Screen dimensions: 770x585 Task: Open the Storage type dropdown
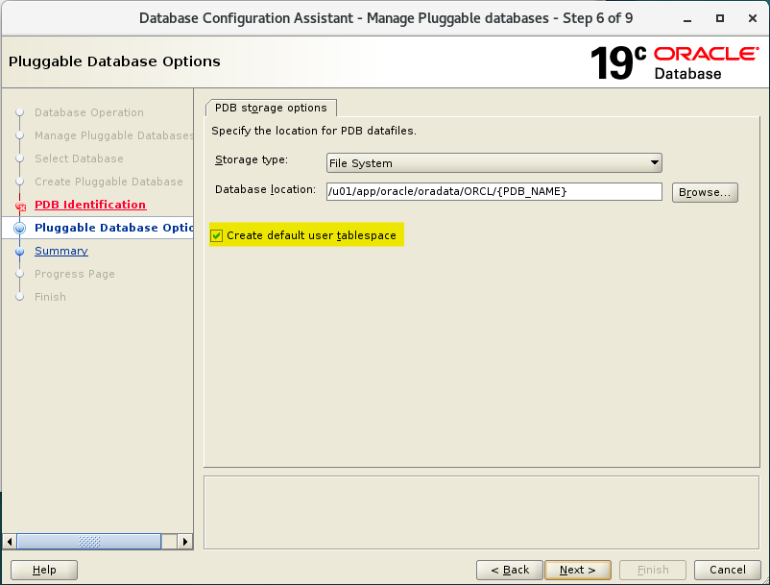click(494, 163)
